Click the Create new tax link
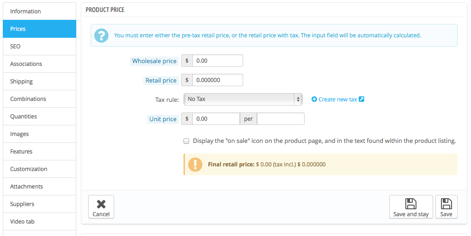The width and height of the screenshot is (471, 236). [337, 99]
